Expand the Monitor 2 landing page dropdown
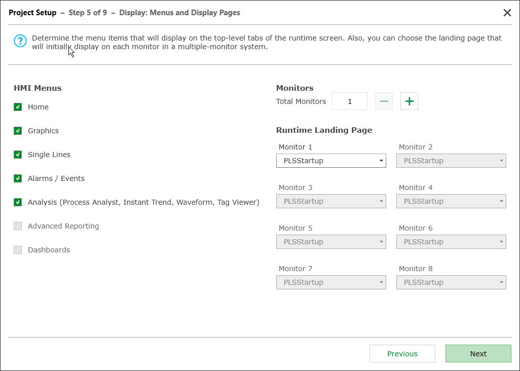 [x=451, y=161]
